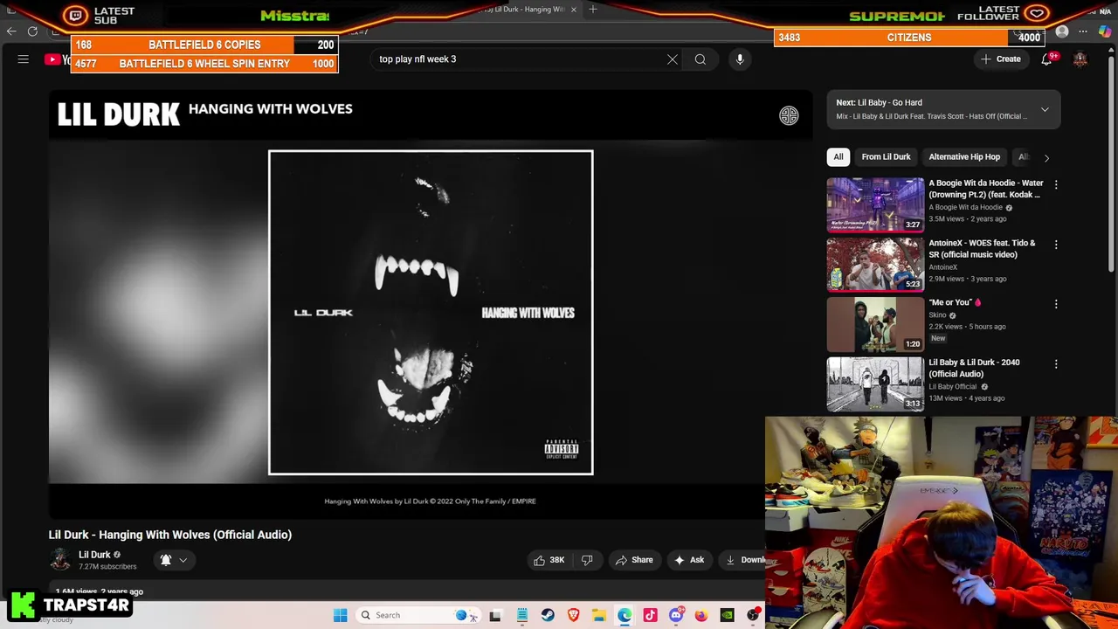
Task: Share the video with Share button
Action: click(634, 560)
